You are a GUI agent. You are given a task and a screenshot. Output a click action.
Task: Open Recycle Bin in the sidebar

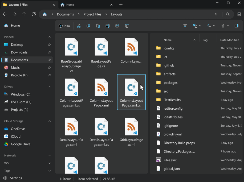tap(27, 75)
